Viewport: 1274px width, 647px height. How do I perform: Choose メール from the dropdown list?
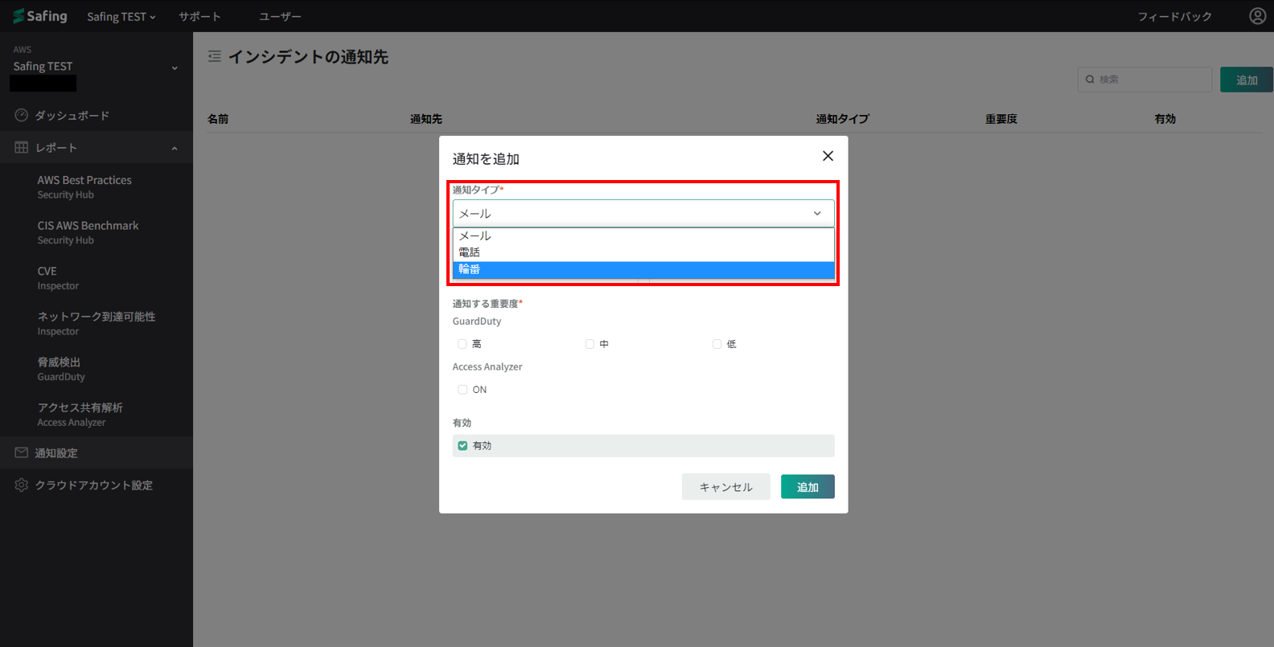643,235
